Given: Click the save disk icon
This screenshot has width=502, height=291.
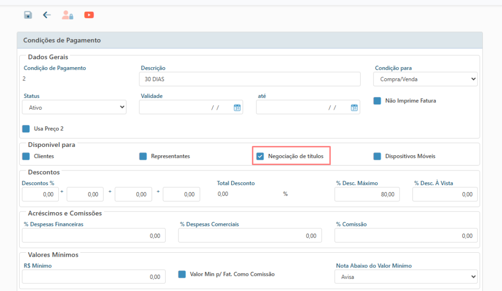Looking at the screenshot, I should (28, 15).
